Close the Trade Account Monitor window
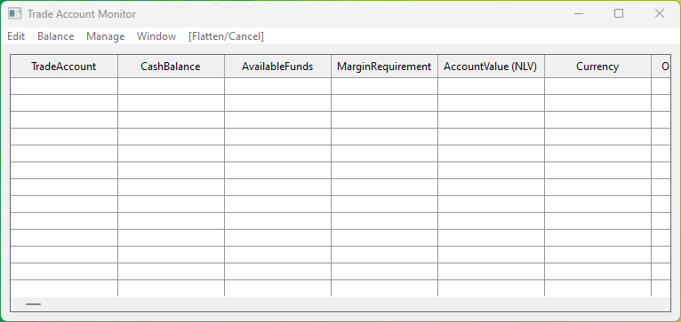Image resolution: width=681 pixels, height=322 pixels. point(660,14)
